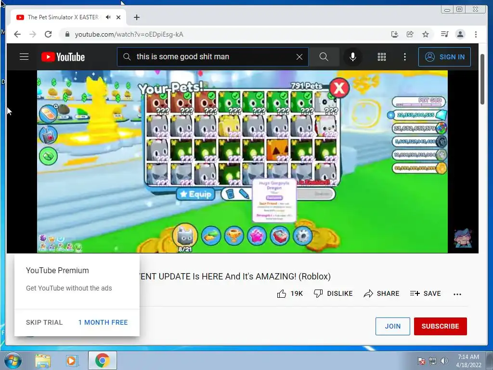Screen dimensions: 493x370
Task: Open Chrome media controls icon
Action: click(x=444, y=34)
